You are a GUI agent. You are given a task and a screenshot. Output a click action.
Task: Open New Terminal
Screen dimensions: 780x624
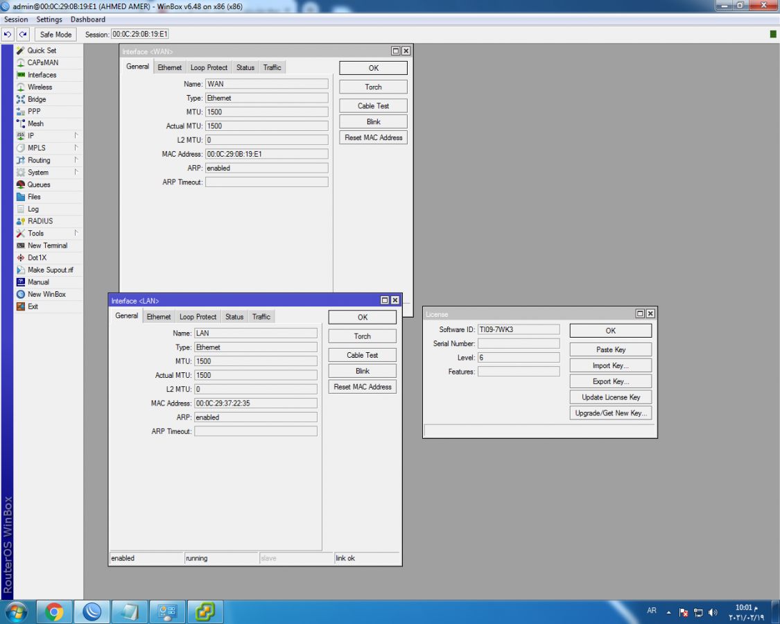pos(47,245)
